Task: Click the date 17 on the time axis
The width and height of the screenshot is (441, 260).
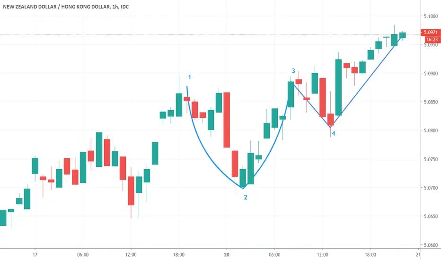Action: point(35,255)
